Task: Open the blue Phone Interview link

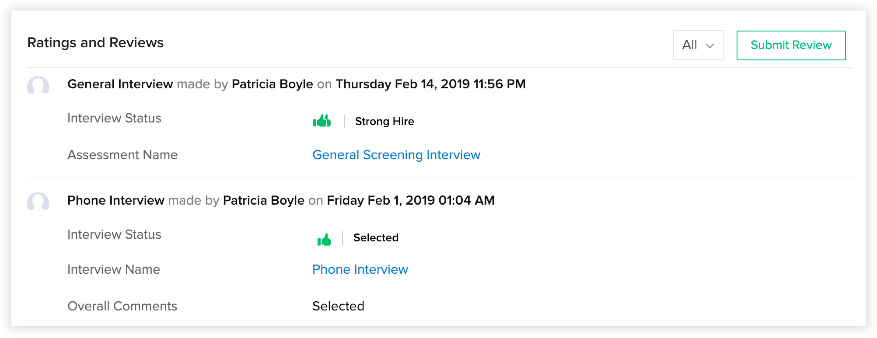Action: tap(360, 269)
